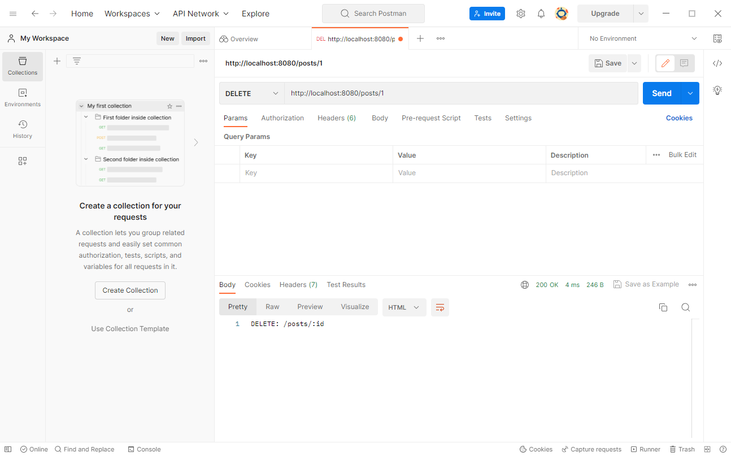Toggle the sidebar icon in status bar
Viewport: 731px width, 456px height.
tap(8, 449)
